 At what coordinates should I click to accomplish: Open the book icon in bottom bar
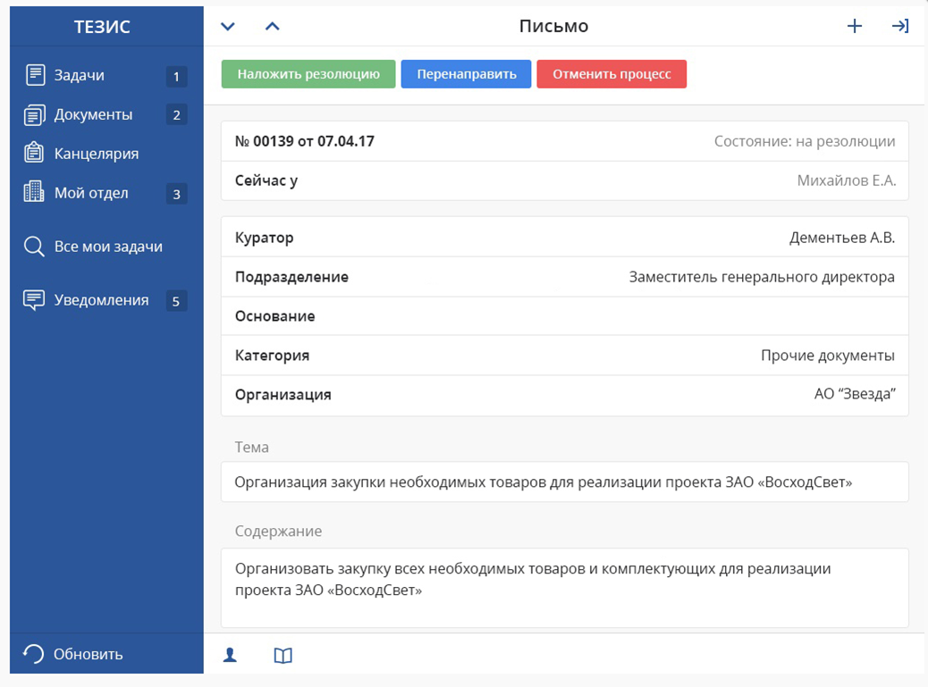pos(283,656)
